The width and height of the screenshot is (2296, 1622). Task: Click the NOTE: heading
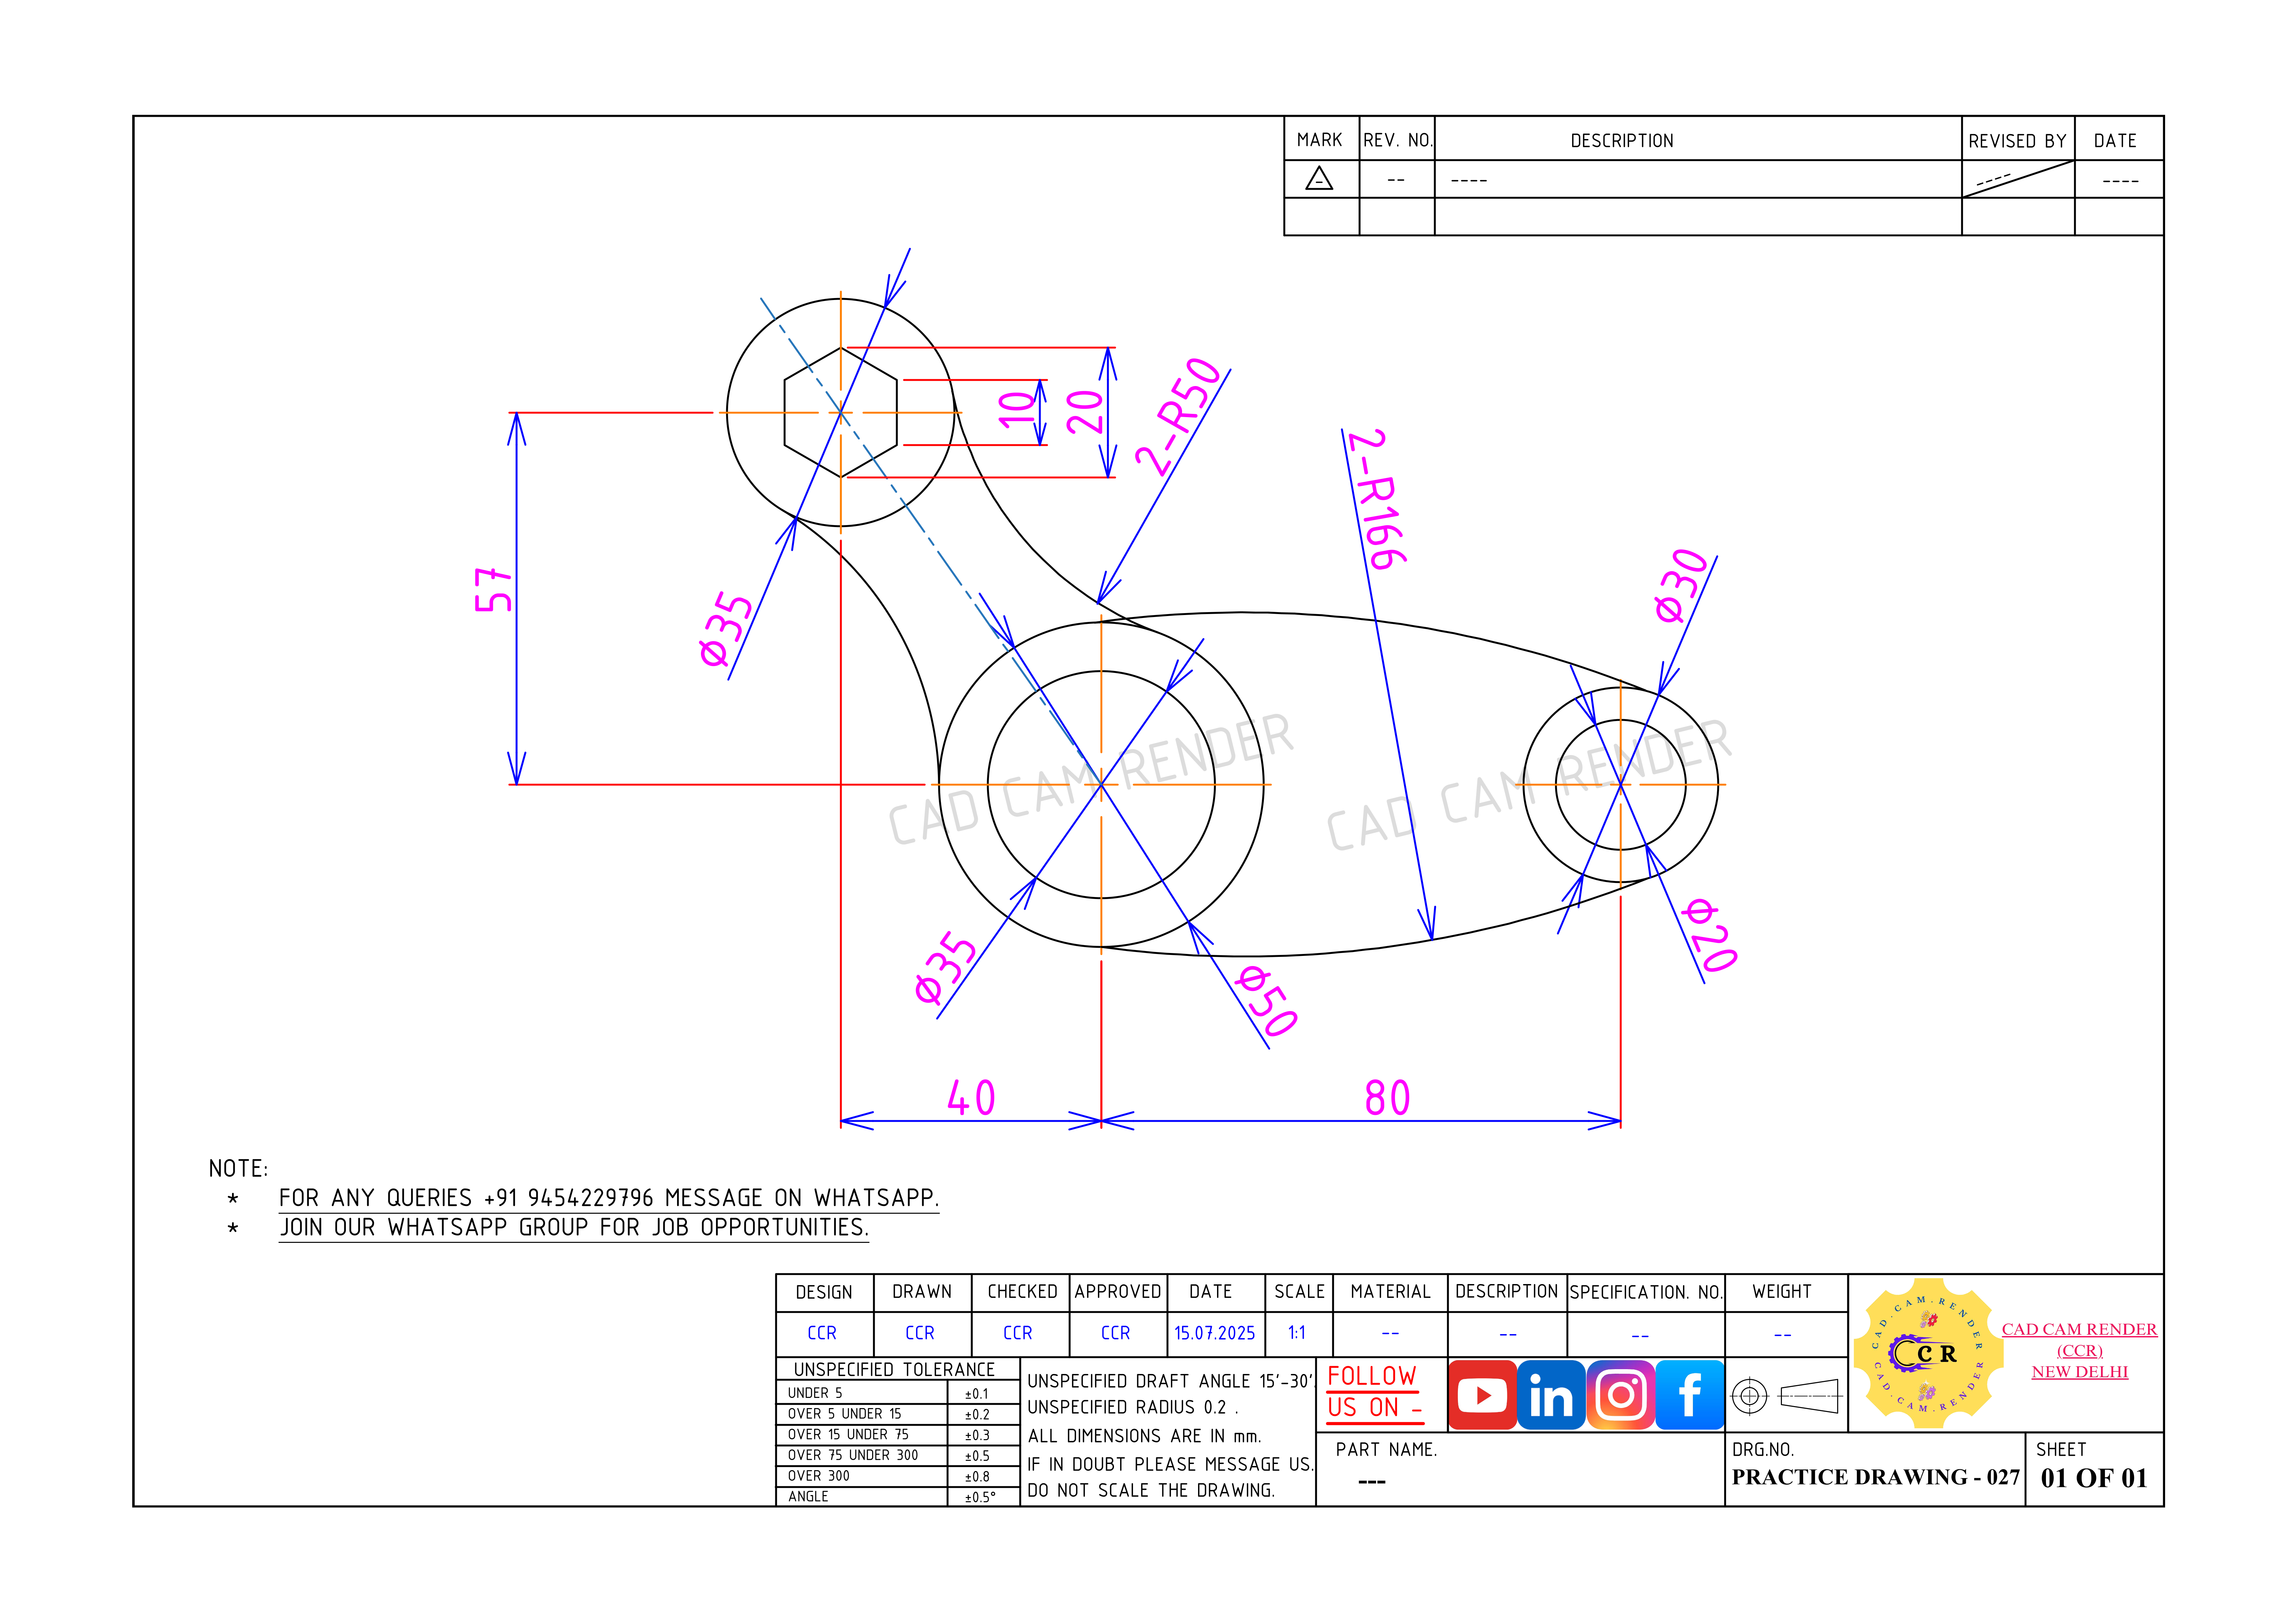238,1168
